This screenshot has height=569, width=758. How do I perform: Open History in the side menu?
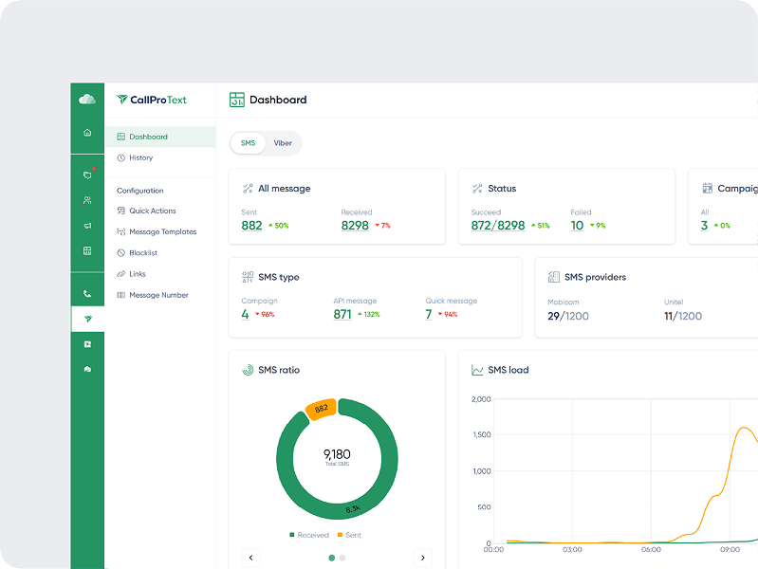(x=160, y=157)
